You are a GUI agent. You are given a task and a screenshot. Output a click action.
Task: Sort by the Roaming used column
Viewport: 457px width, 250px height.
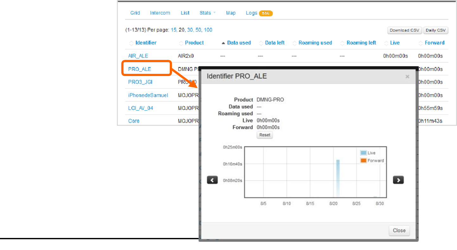point(315,43)
